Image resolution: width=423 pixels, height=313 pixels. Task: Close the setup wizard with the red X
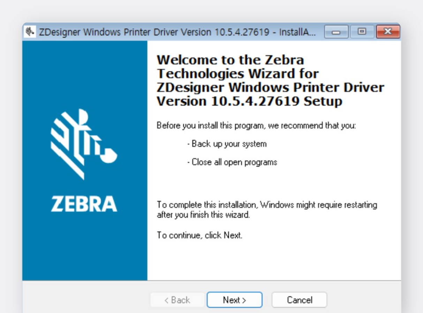(x=388, y=32)
